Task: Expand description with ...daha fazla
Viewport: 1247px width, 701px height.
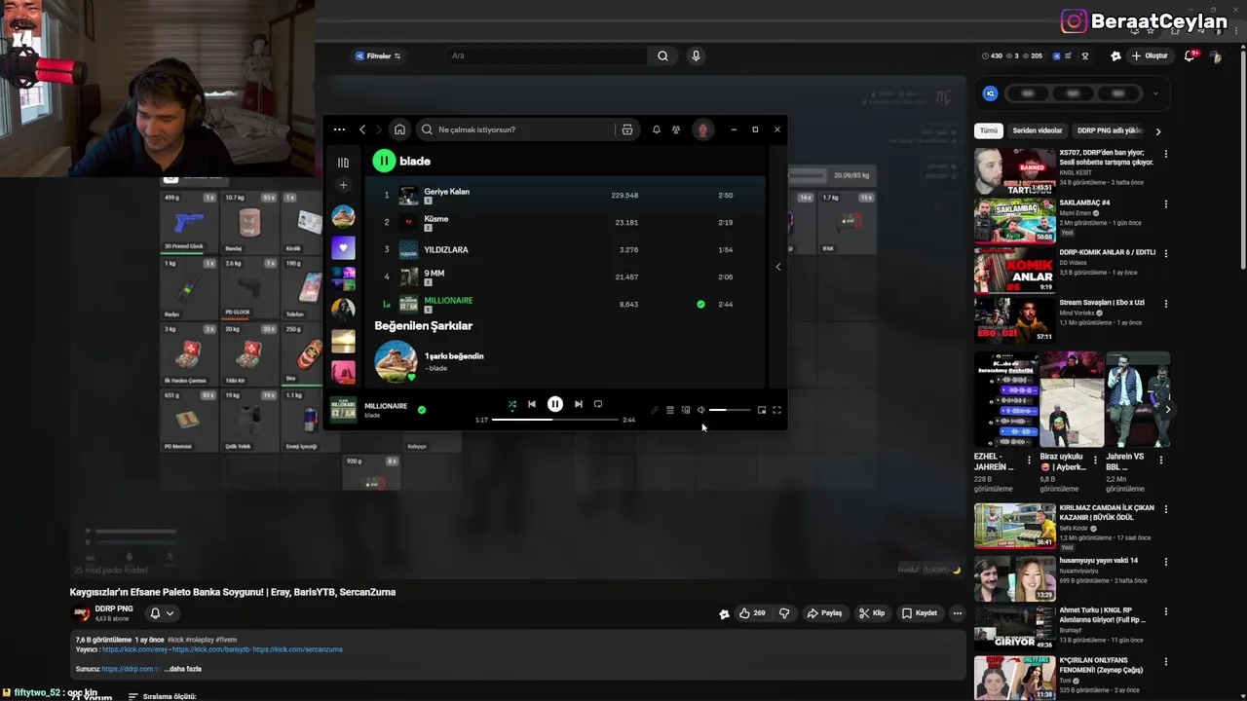Action: point(183,669)
